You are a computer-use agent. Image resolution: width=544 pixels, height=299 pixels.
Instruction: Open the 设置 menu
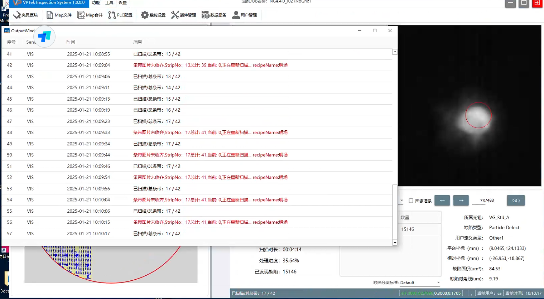[123, 3]
